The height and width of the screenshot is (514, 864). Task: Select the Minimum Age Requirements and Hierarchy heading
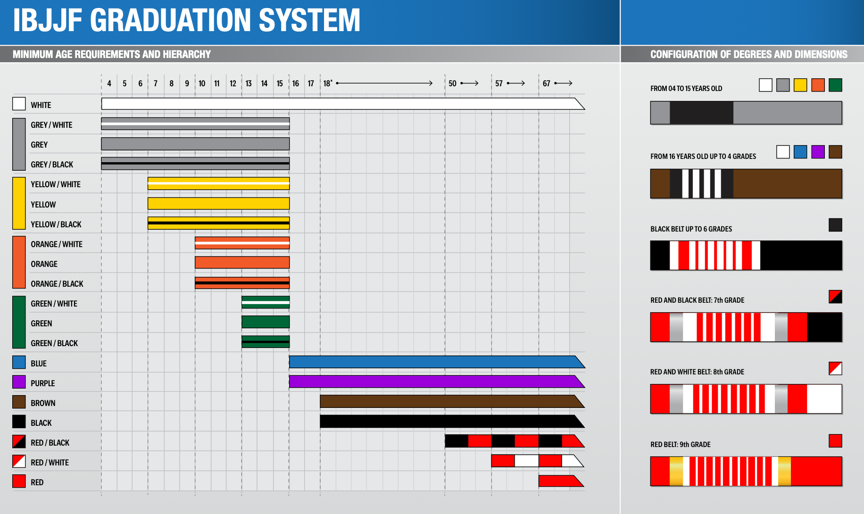click(112, 54)
